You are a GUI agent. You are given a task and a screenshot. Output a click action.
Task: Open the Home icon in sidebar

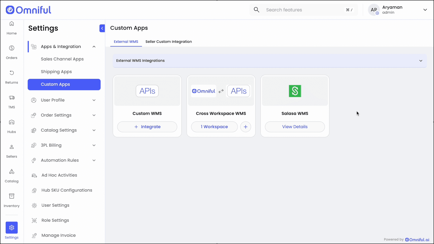point(12,24)
